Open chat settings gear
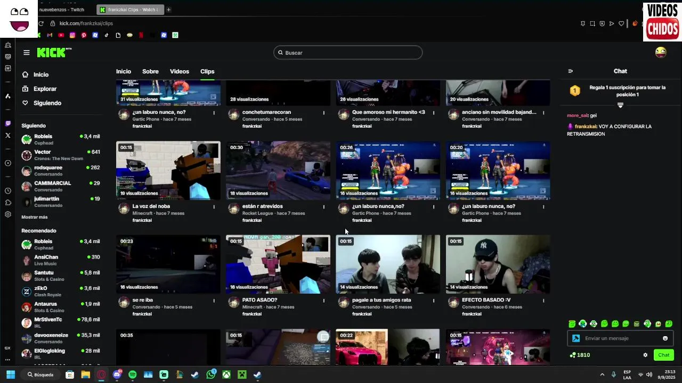This screenshot has width=682, height=383. pyautogui.click(x=645, y=355)
